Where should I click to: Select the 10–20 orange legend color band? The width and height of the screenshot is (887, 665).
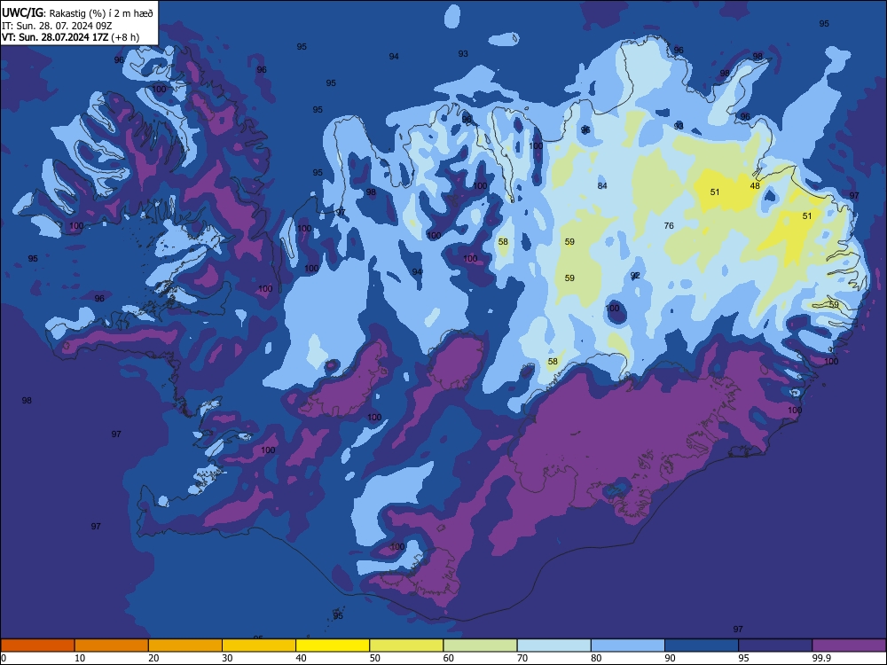coord(112,645)
